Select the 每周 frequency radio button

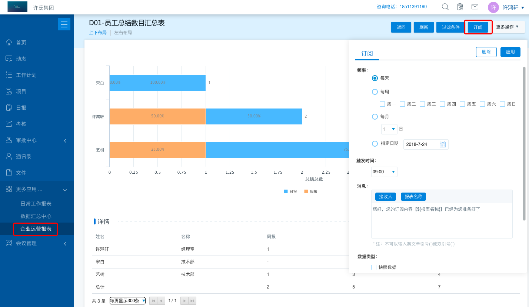click(375, 92)
